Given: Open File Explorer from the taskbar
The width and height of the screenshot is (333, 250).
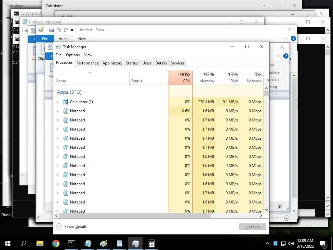Looking at the screenshot, I should pos(40,243).
